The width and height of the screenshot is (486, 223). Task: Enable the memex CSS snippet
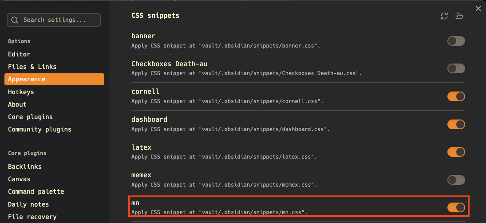coord(456,180)
